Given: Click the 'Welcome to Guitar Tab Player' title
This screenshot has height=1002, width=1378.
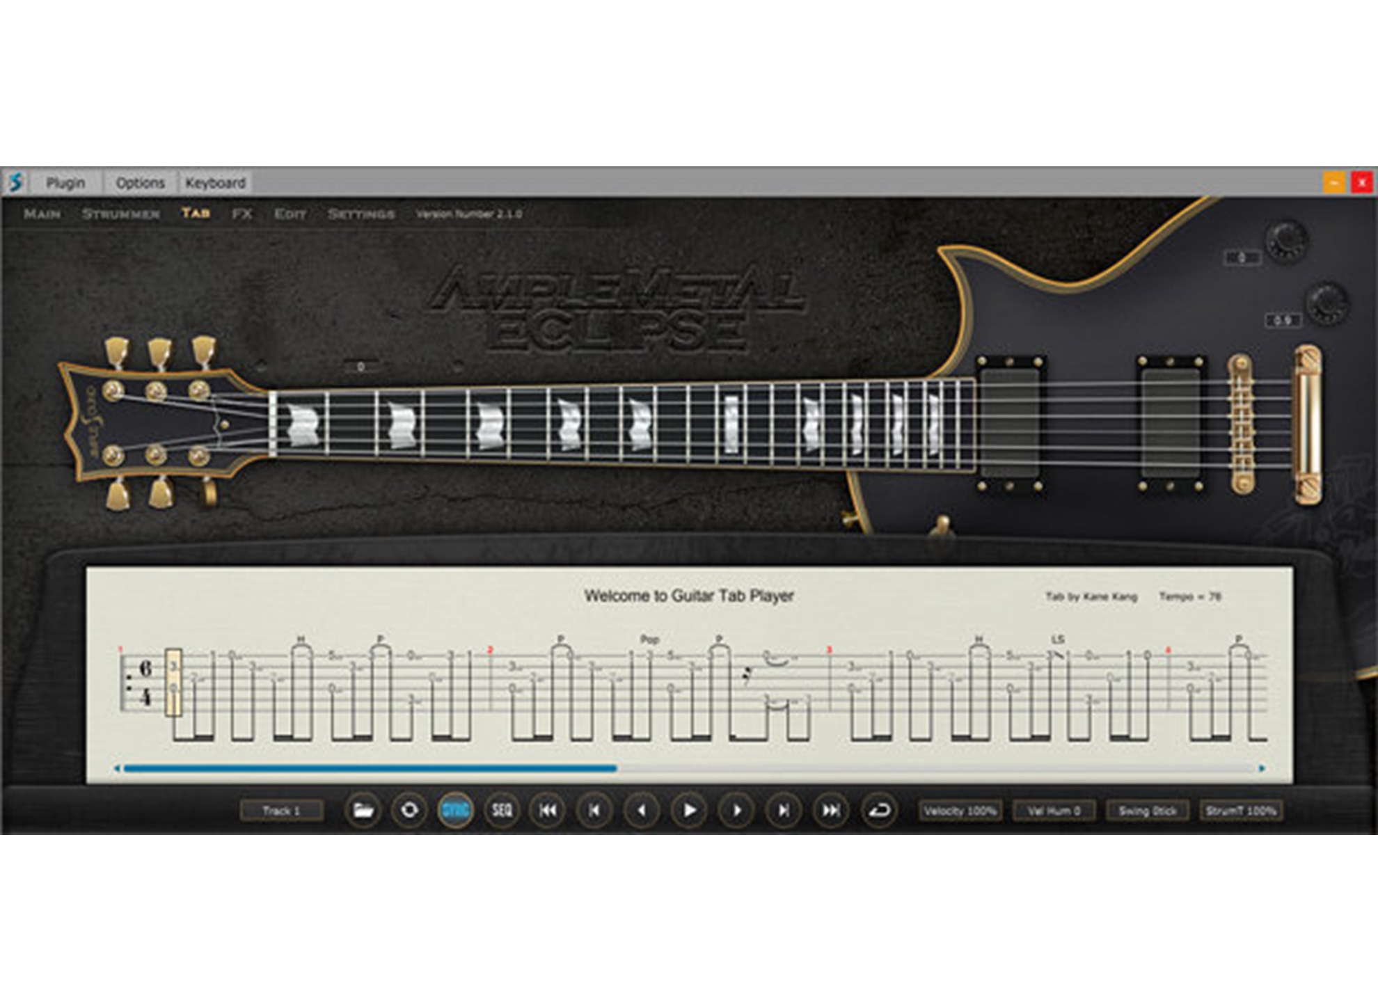Looking at the screenshot, I should [x=689, y=596].
